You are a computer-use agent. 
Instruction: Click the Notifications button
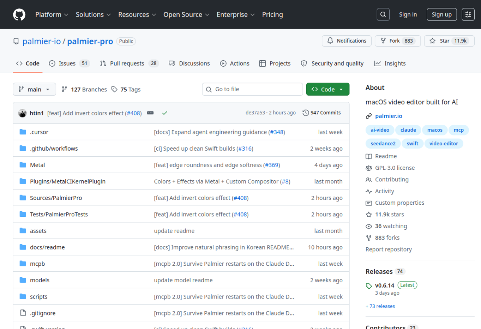point(347,41)
